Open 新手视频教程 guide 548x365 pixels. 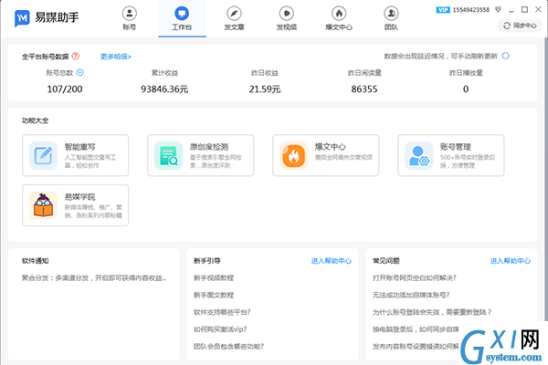[x=214, y=278]
